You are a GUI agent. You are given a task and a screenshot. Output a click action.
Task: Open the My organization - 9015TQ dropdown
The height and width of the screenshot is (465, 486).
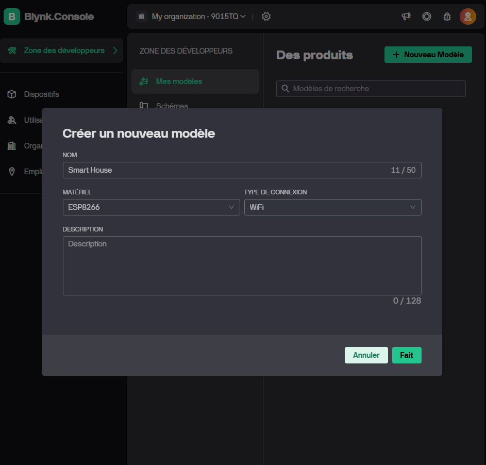[198, 16]
